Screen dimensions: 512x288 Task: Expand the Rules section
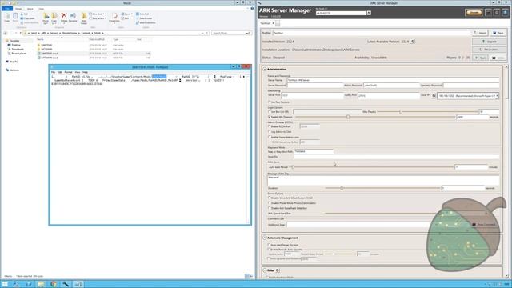pyautogui.click(x=265, y=270)
